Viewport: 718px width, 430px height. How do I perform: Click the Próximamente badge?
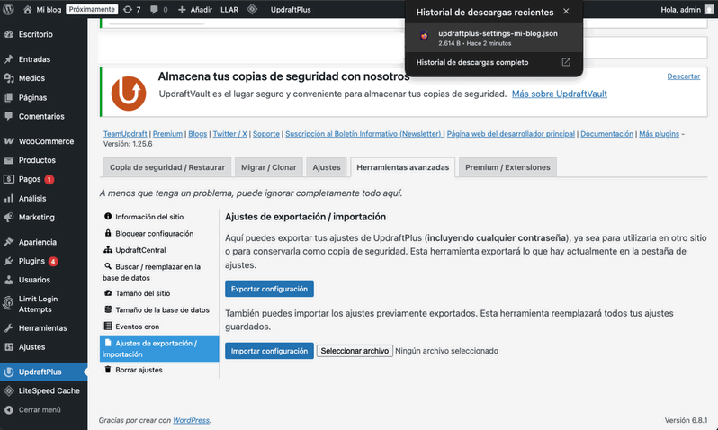pos(92,9)
